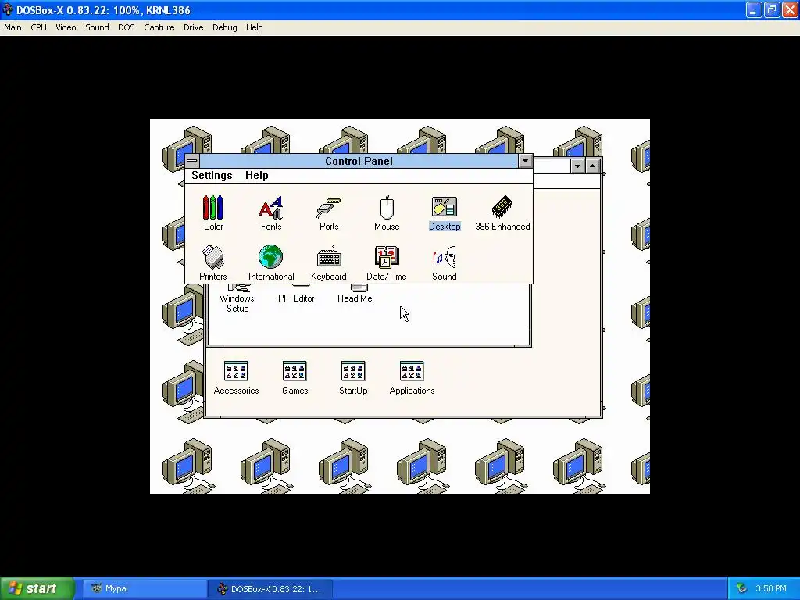The image size is (800, 600).
Task: Click the DOSBox-X taskbar button
Action: click(x=270, y=589)
